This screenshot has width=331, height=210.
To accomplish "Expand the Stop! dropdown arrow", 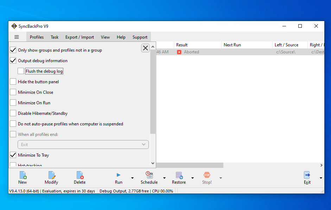I will [221, 178].
